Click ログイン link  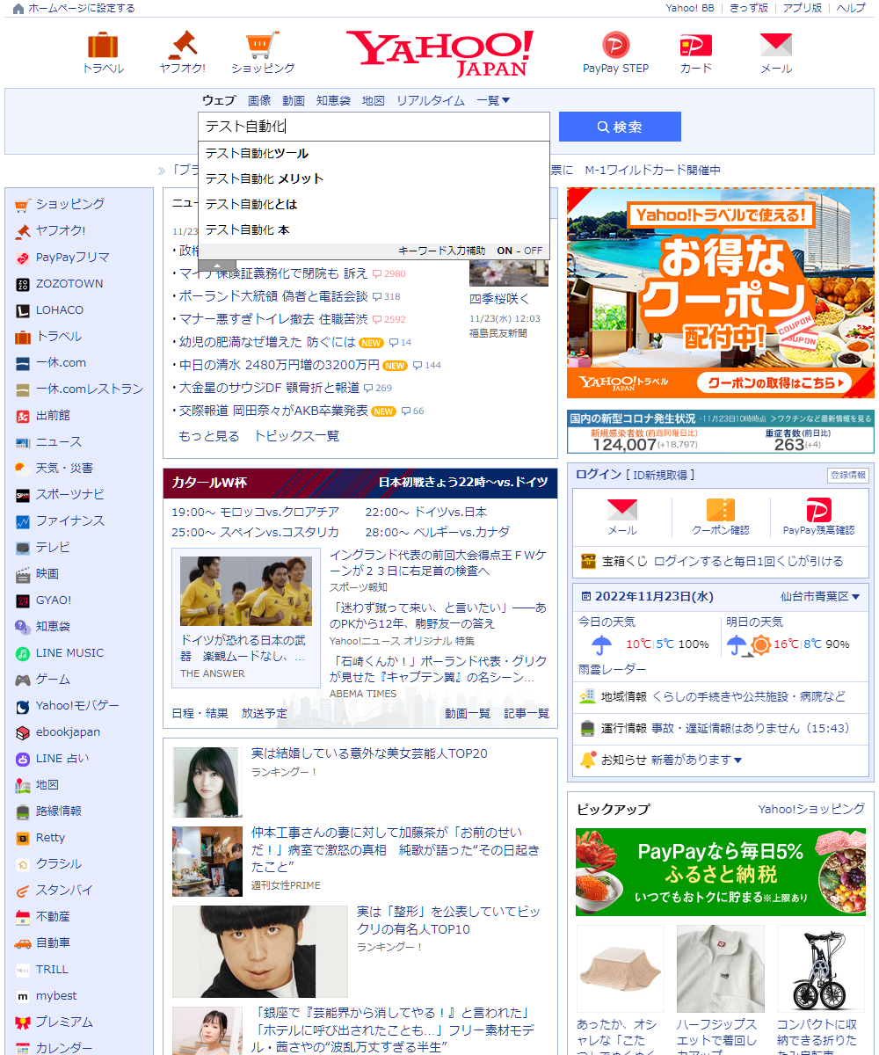coord(599,475)
